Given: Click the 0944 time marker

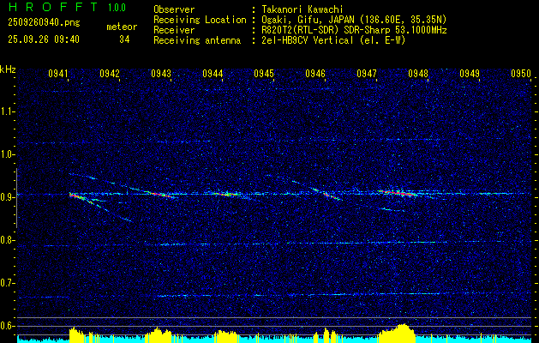Looking at the screenshot, I should (213, 74).
